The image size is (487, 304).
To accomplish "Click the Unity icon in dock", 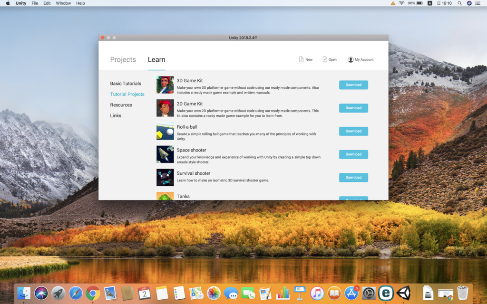I will [403, 293].
